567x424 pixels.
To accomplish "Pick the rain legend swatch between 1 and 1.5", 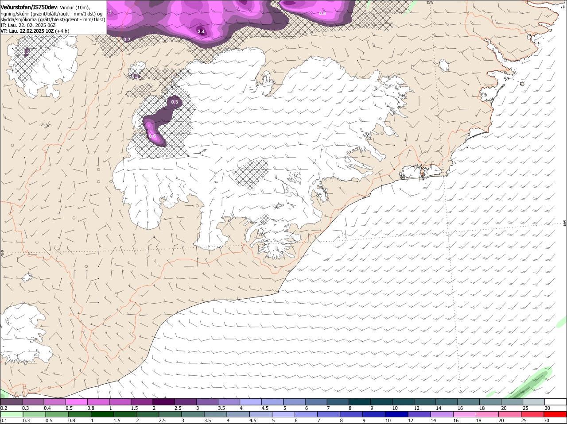I will coord(102,415).
